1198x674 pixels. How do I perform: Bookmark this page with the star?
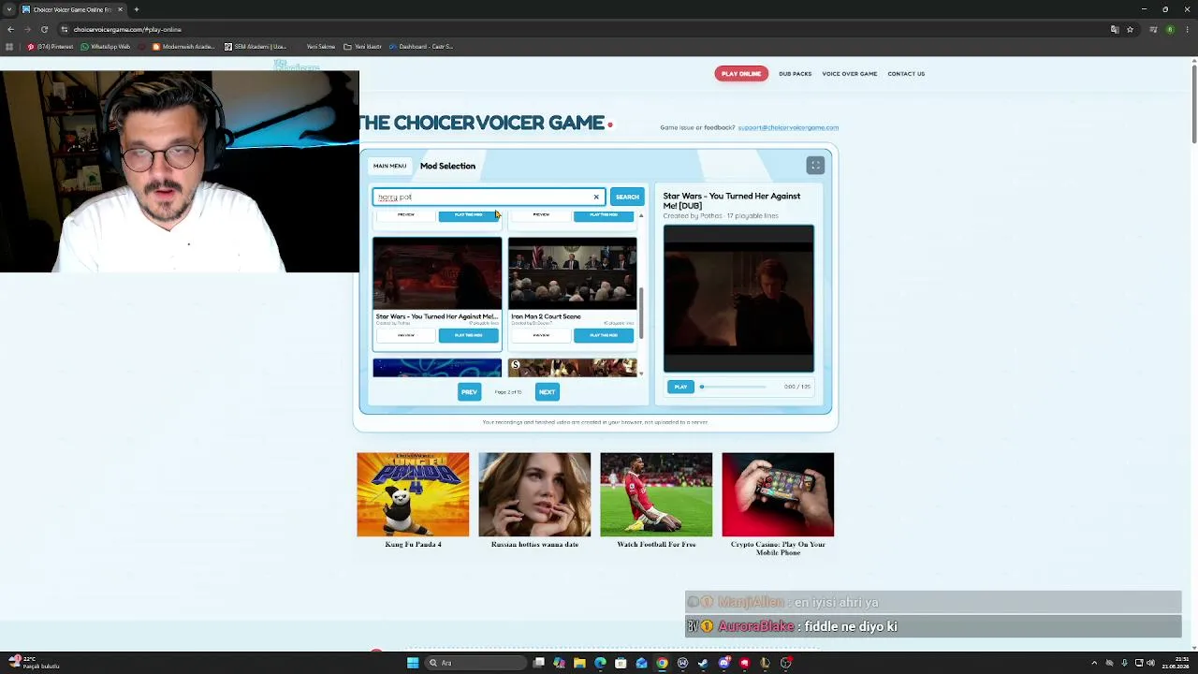click(x=1130, y=30)
